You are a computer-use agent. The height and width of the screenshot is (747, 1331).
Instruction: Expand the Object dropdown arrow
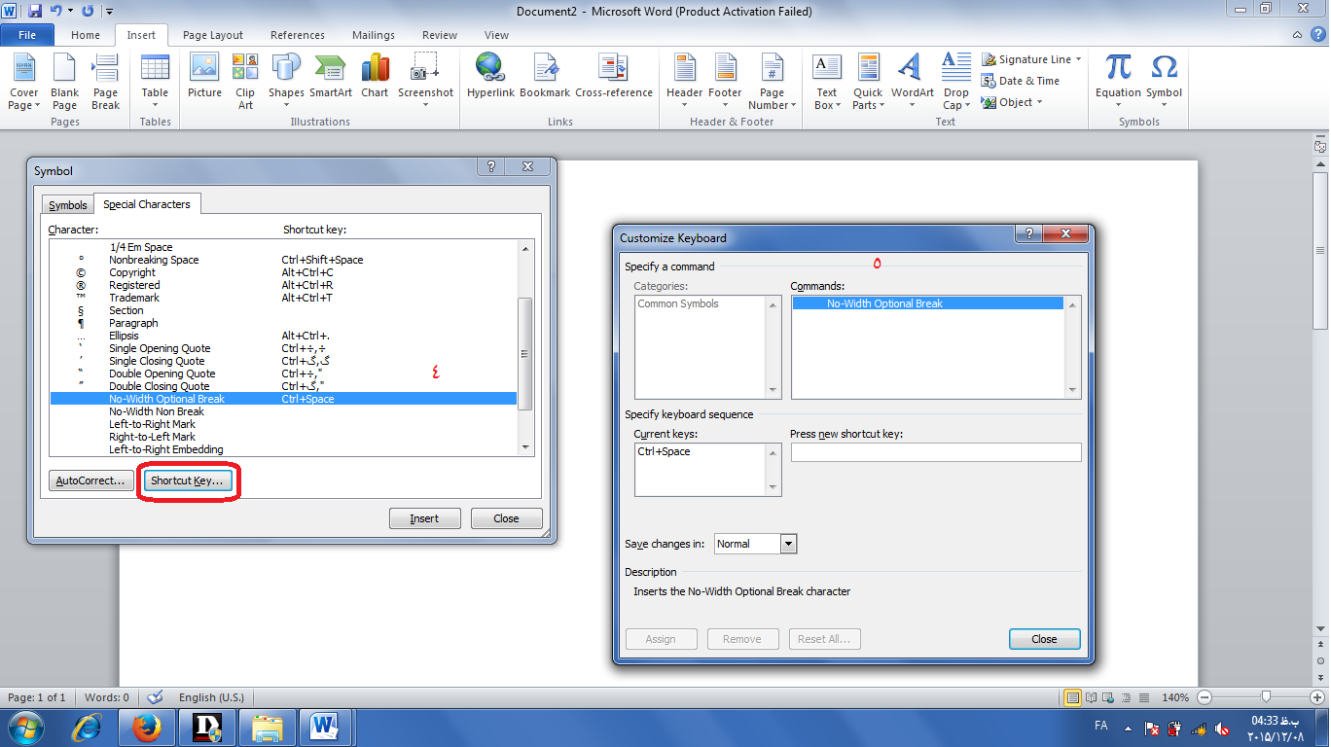(x=1039, y=102)
